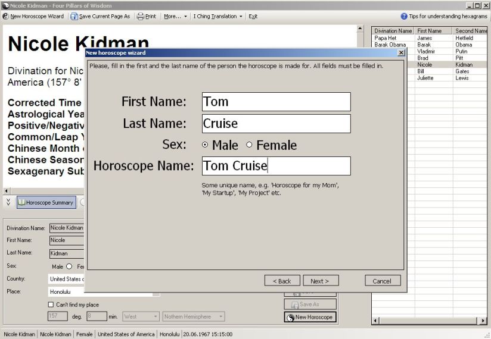The width and height of the screenshot is (491, 339).
Task: Click the yin-yang icon on New Horoscope button
Action: (291, 317)
